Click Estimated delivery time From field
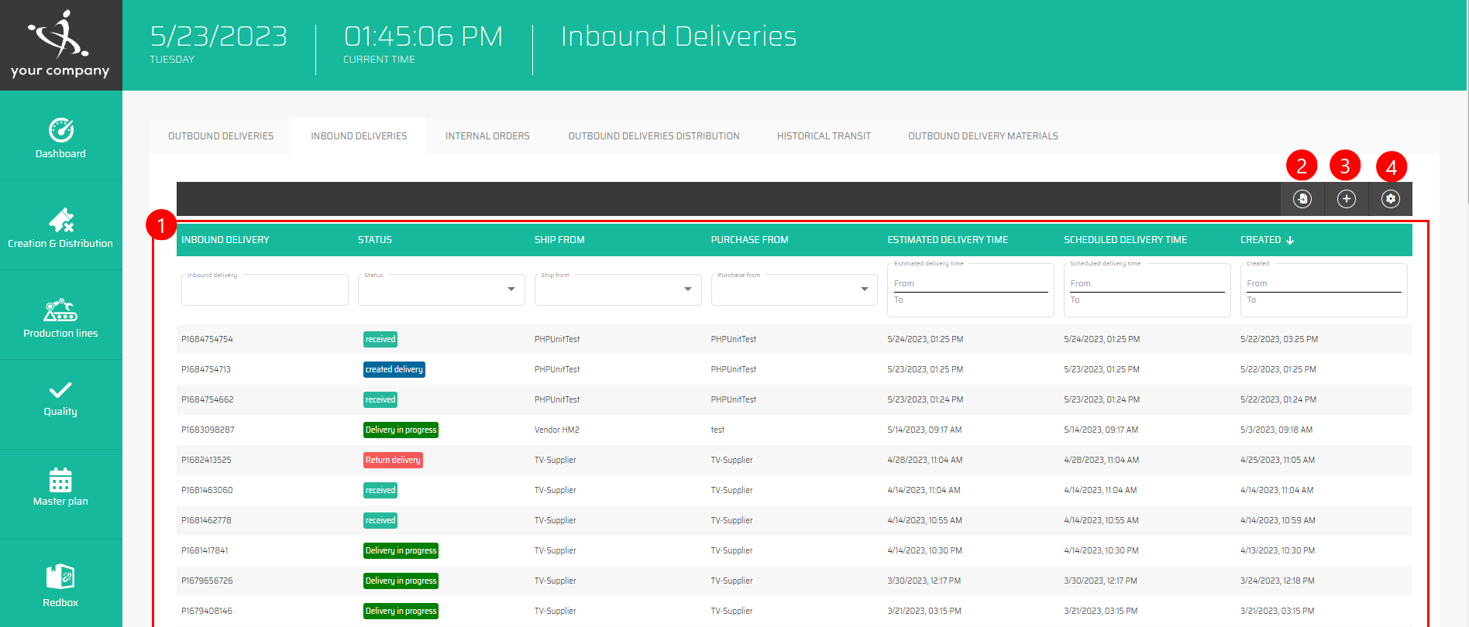The height and width of the screenshot is (627, 1469). 970,284
